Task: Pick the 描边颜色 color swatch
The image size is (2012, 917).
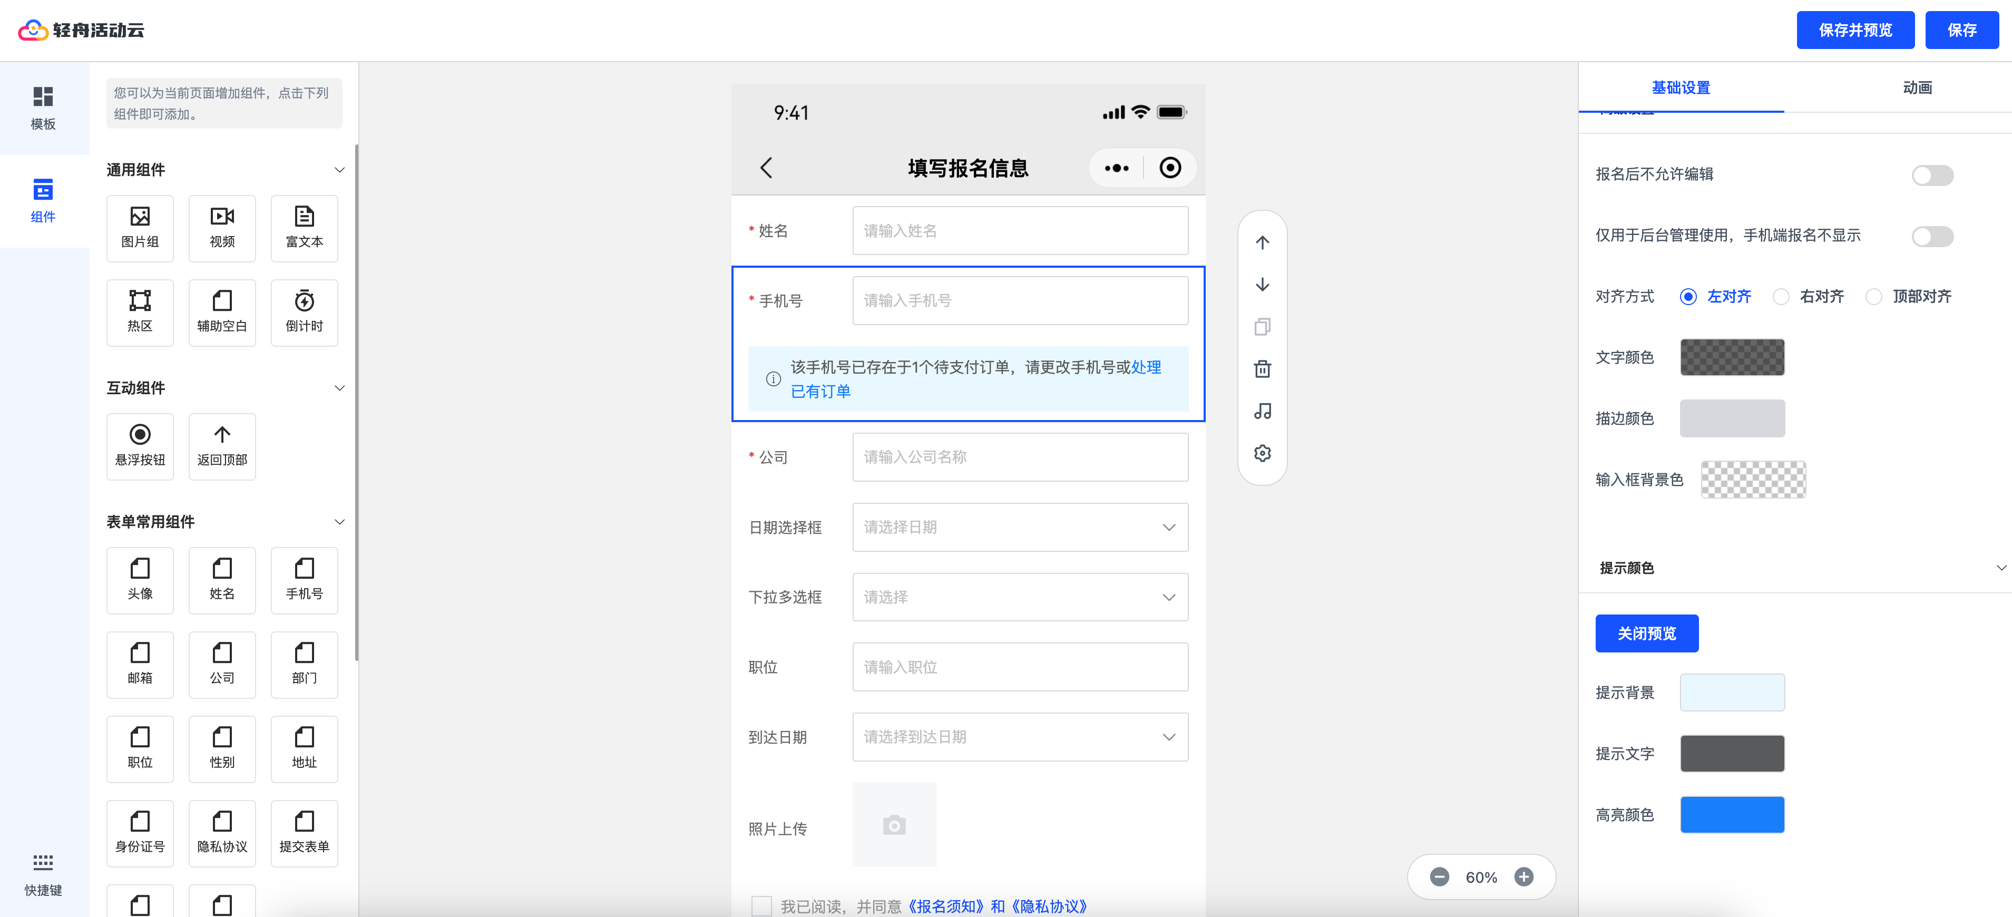Action: [1732, 418]
